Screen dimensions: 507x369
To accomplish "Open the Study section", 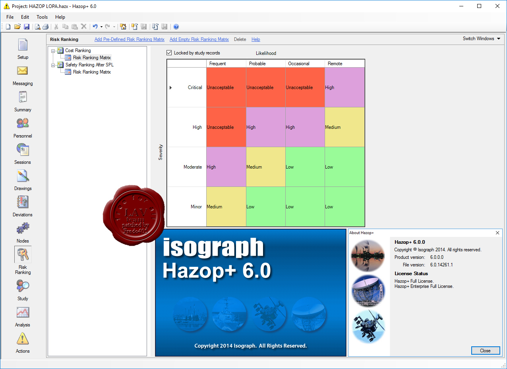I will 23,290.
